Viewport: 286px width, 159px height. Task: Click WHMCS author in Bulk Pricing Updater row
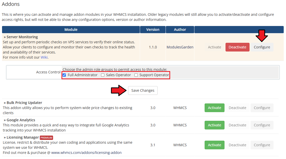180,108
